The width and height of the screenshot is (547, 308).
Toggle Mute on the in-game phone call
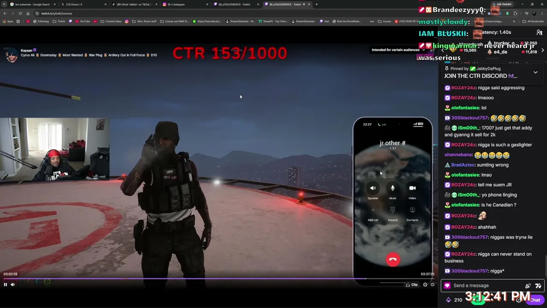pos(393,188)
